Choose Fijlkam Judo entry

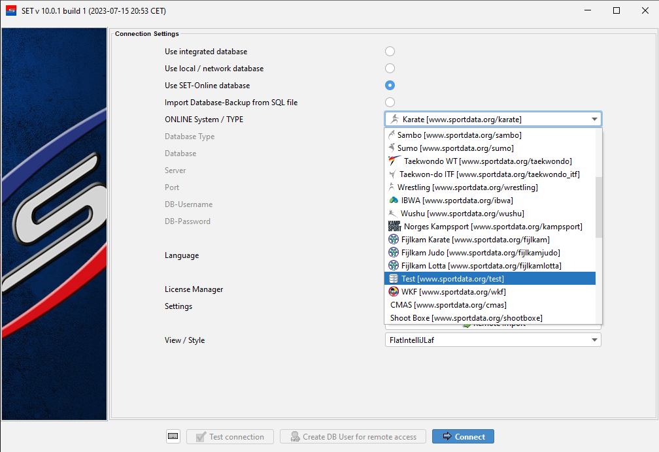(x=490, y=253)
